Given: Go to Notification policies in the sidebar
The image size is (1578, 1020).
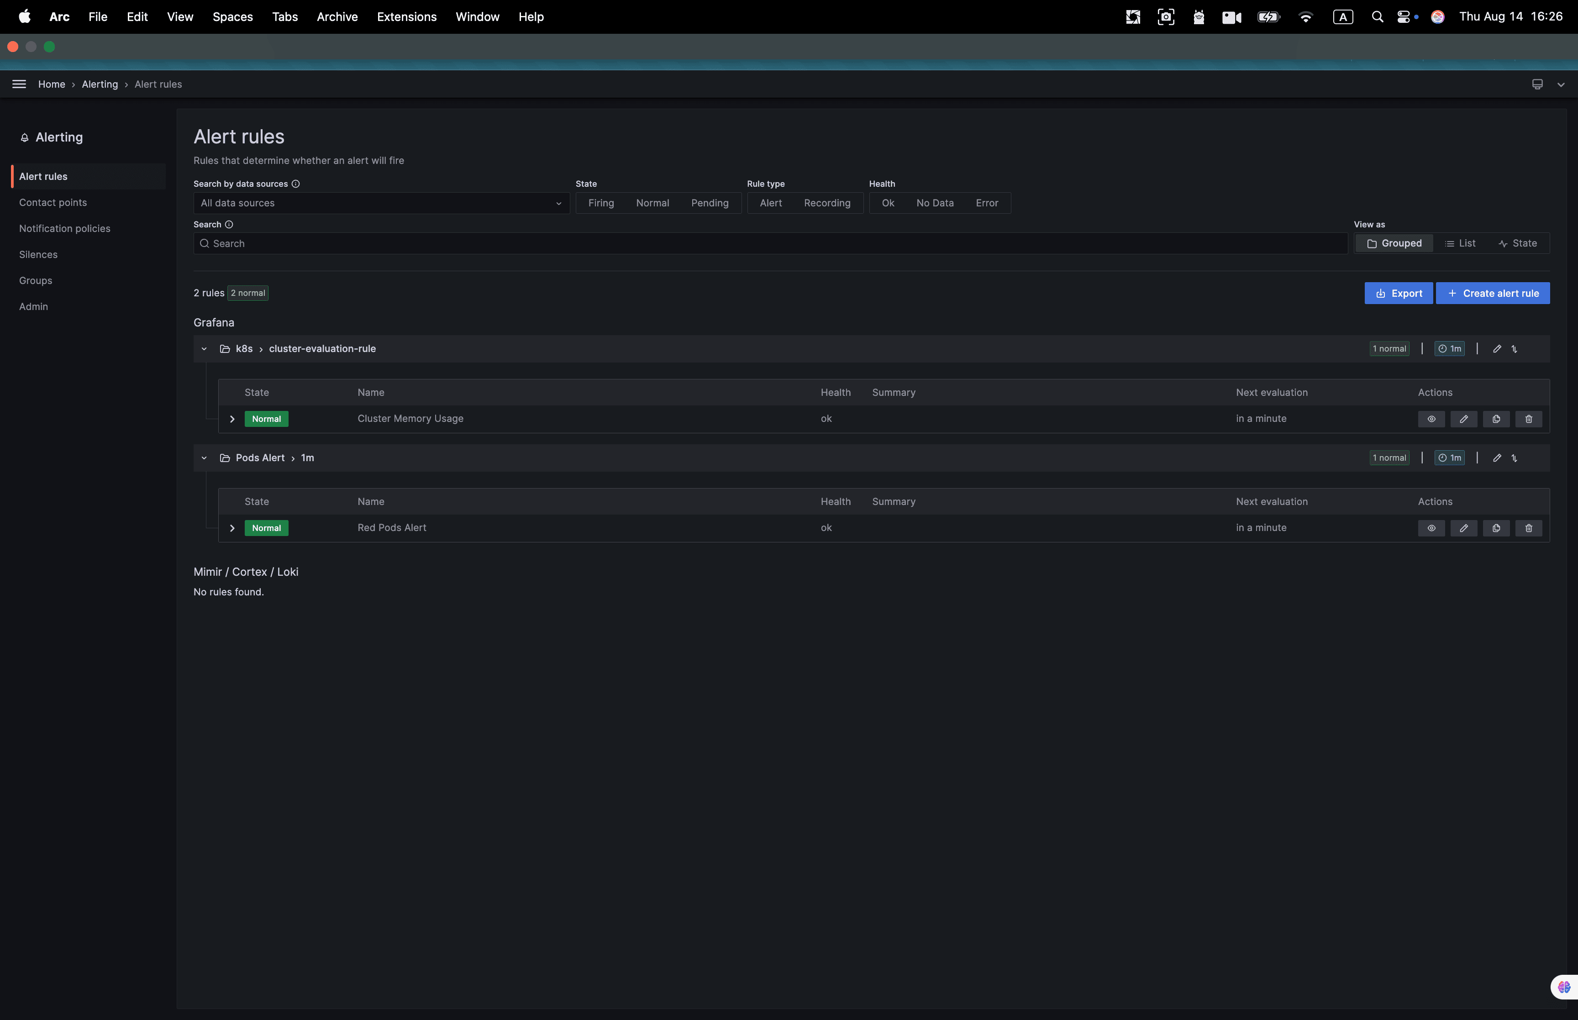Looking at the screenshot, I should click(x=64, y=228).
